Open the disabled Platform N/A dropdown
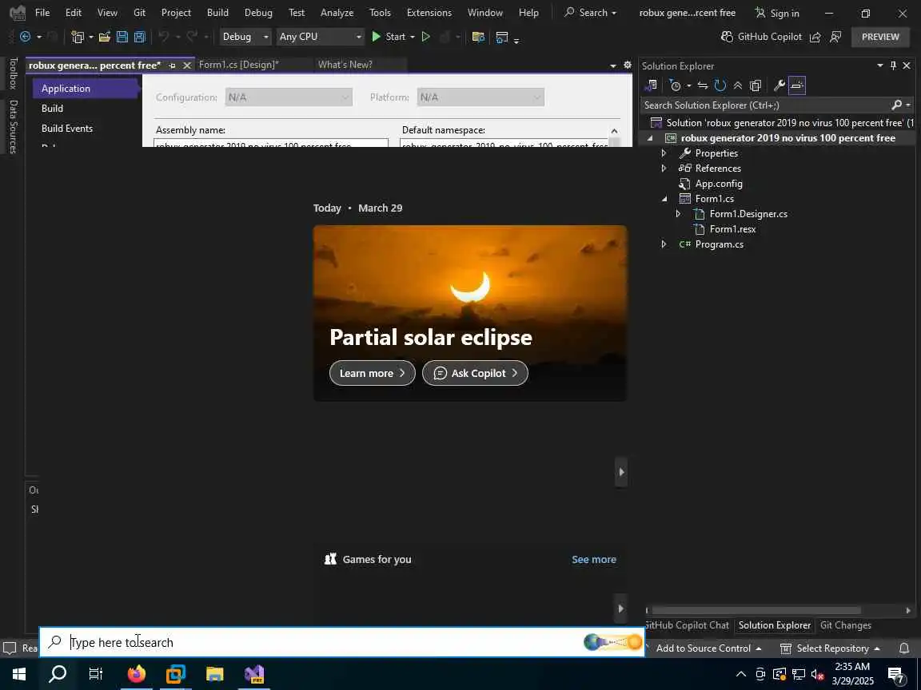 (480, 97)
